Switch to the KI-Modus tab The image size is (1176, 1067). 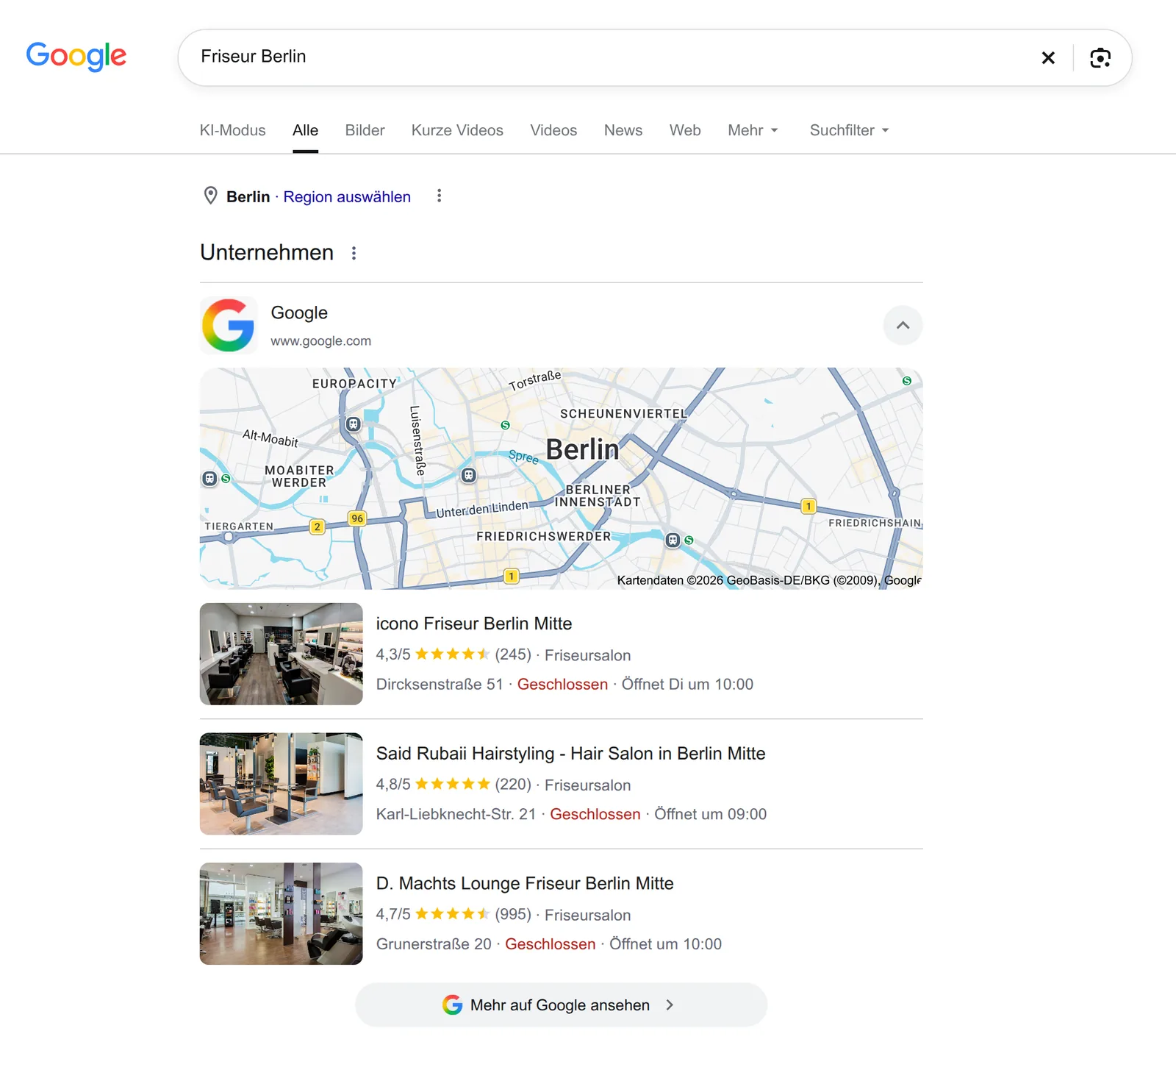tap(232, 130)
